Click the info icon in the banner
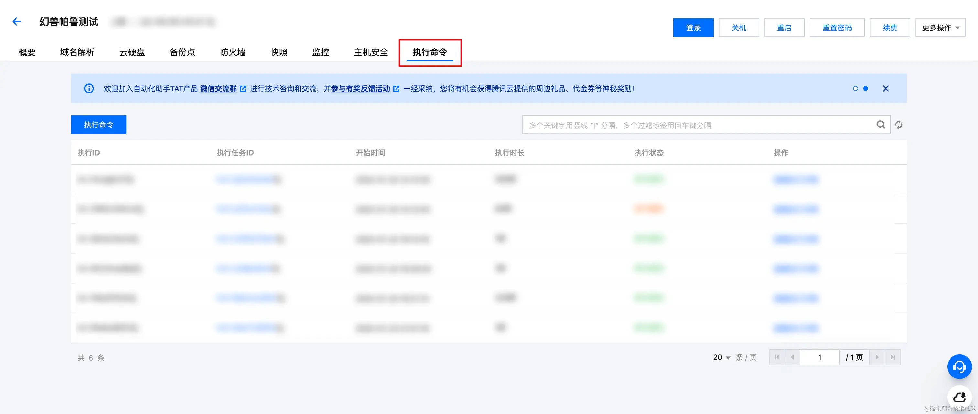The height and width of the screenshot is (414, 978). click(x=89, y=89)
